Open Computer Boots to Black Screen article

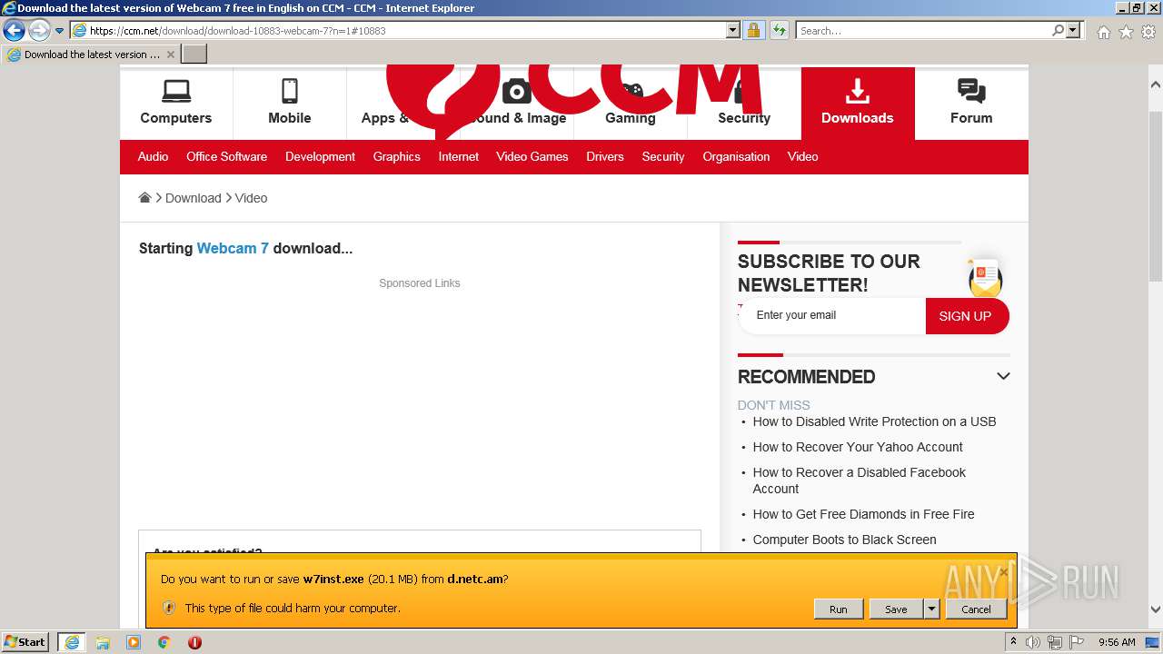coord(844,540)
